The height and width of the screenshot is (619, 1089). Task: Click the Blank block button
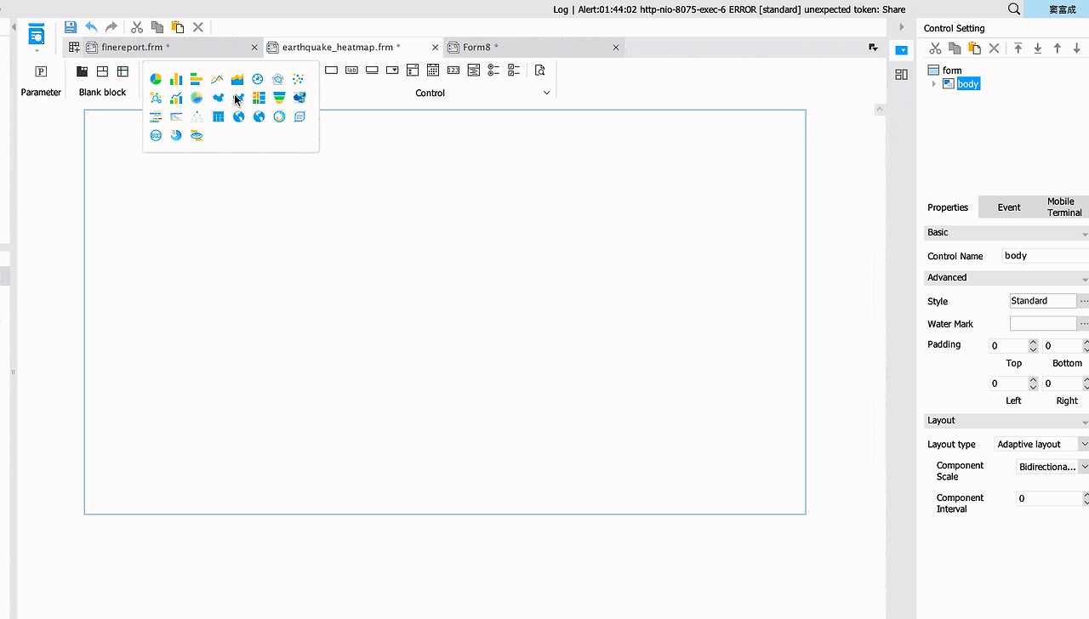pyautogui.click(x=102, y=81)
